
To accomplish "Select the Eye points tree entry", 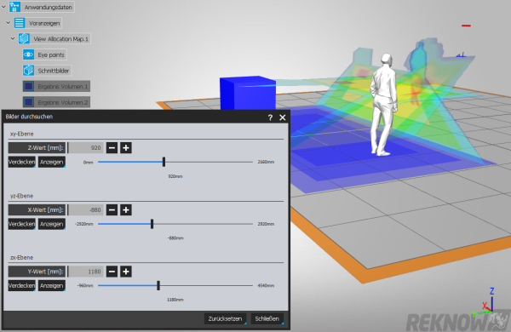I will tap(51, 54).
